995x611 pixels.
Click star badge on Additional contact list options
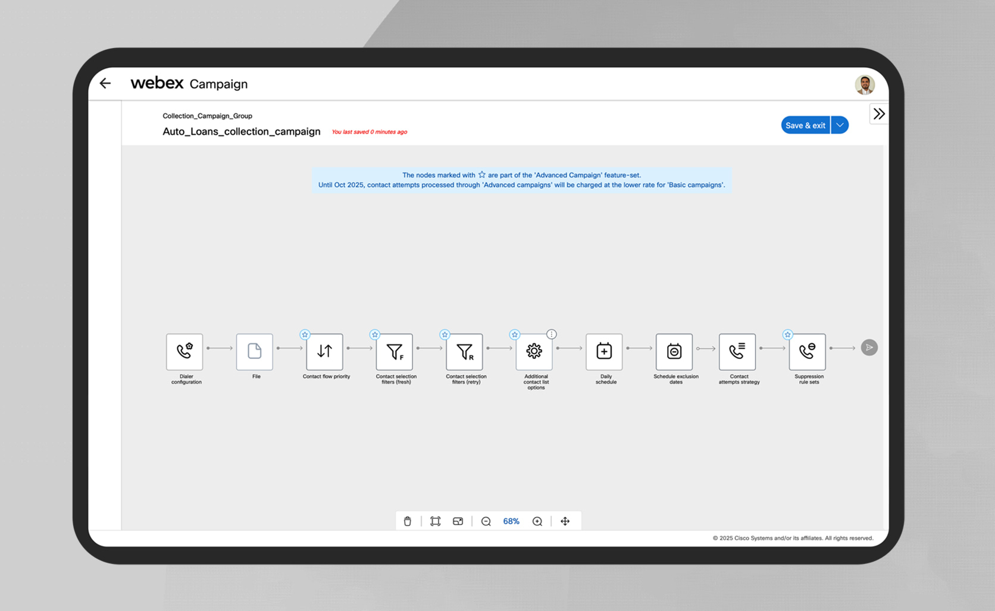pyautogui.click(x=515, y=335)
